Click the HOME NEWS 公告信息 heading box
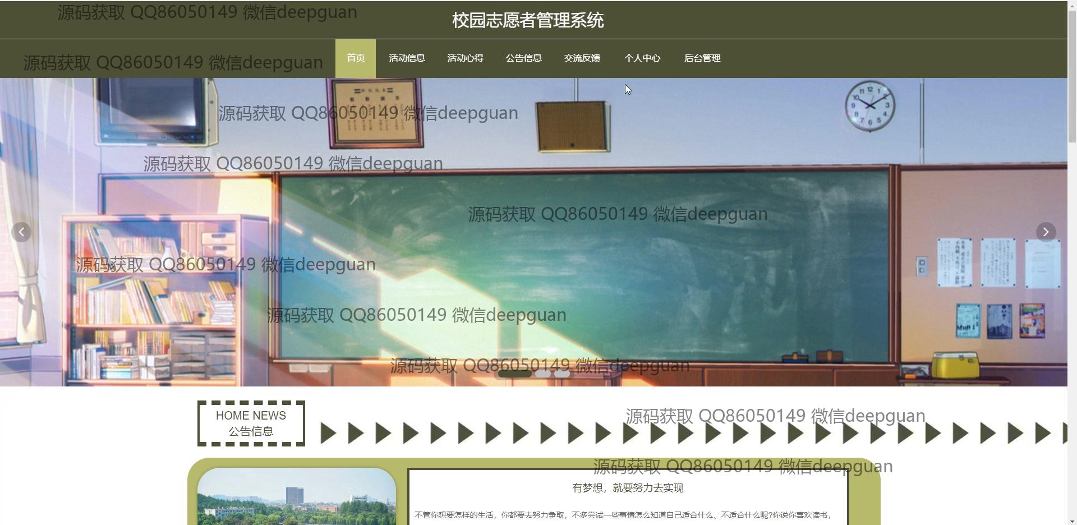 click(251, 423)
